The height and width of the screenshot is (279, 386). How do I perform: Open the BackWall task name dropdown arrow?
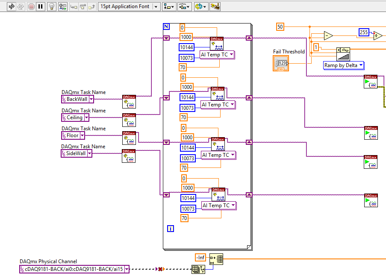[x=91, y=99]
